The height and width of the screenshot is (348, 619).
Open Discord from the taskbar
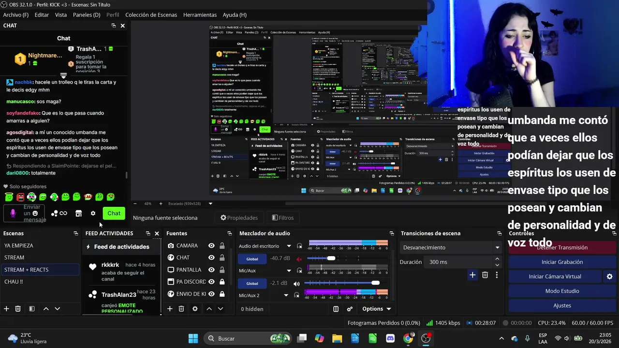tap(390, 338)
